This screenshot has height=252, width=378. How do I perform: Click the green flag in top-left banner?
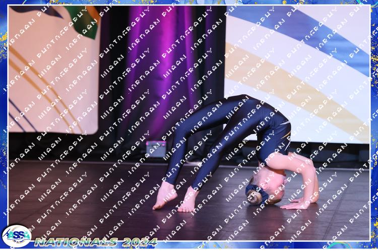(81, 18)
